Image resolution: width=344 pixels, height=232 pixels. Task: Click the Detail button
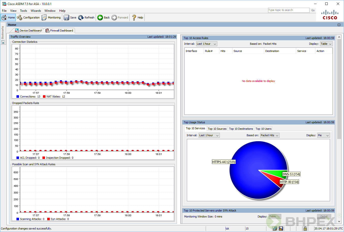(x=324, y=216)
